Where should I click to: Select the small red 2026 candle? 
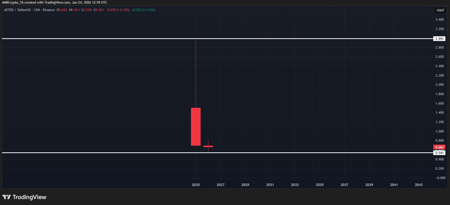208,146
